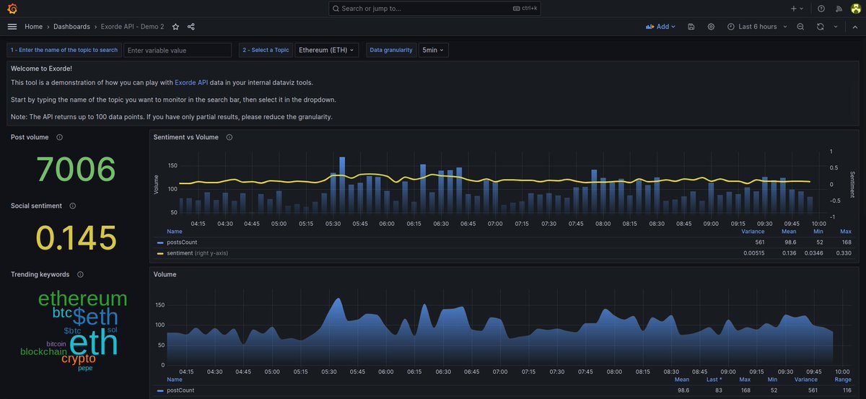Click the 'sol' keyword in word cloud
Image resolution: width=866 pixels, height=399 pixels.
[112, 330]
